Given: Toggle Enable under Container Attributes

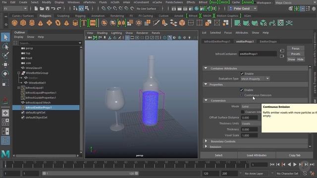Looking at the screenshot, I should coord(242,74).
